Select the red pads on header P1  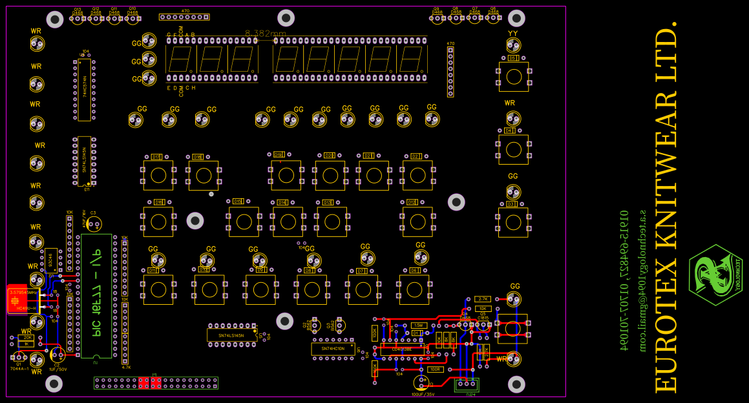coord(149,383)
